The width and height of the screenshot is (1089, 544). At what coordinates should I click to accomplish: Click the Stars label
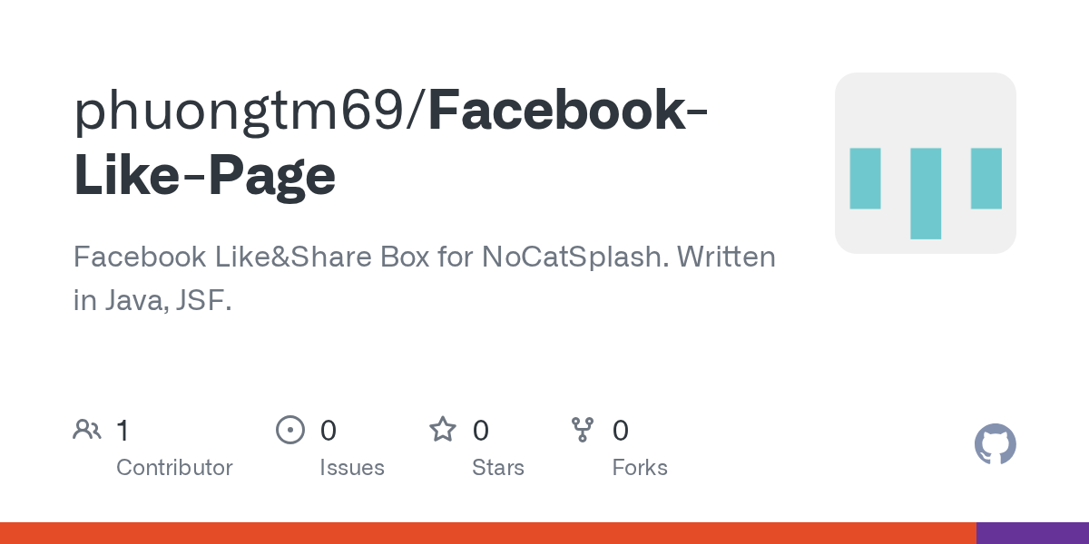[x=498, y=468]
